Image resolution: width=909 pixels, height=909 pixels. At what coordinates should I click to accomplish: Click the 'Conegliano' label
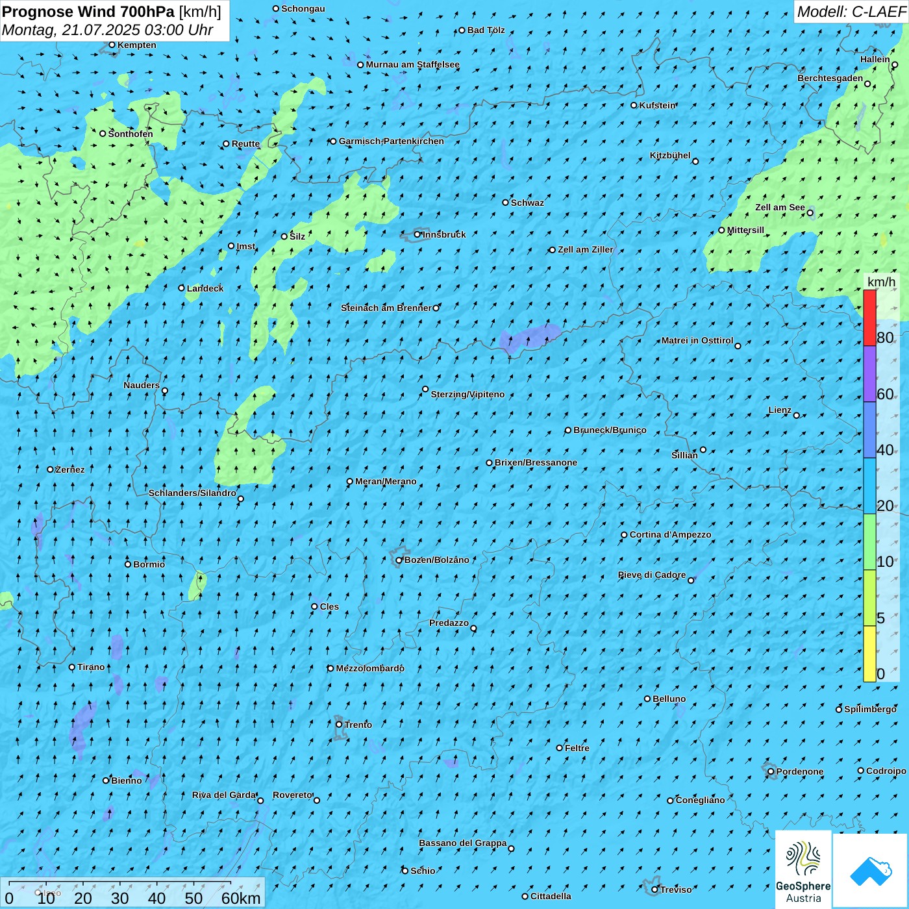click(x=700, y=800)
